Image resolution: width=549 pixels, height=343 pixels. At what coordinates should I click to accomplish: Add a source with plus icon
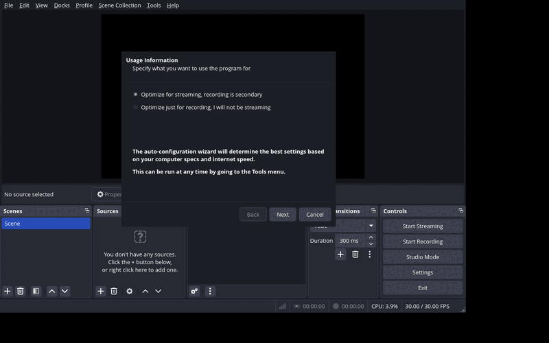[x=101, y=291]
